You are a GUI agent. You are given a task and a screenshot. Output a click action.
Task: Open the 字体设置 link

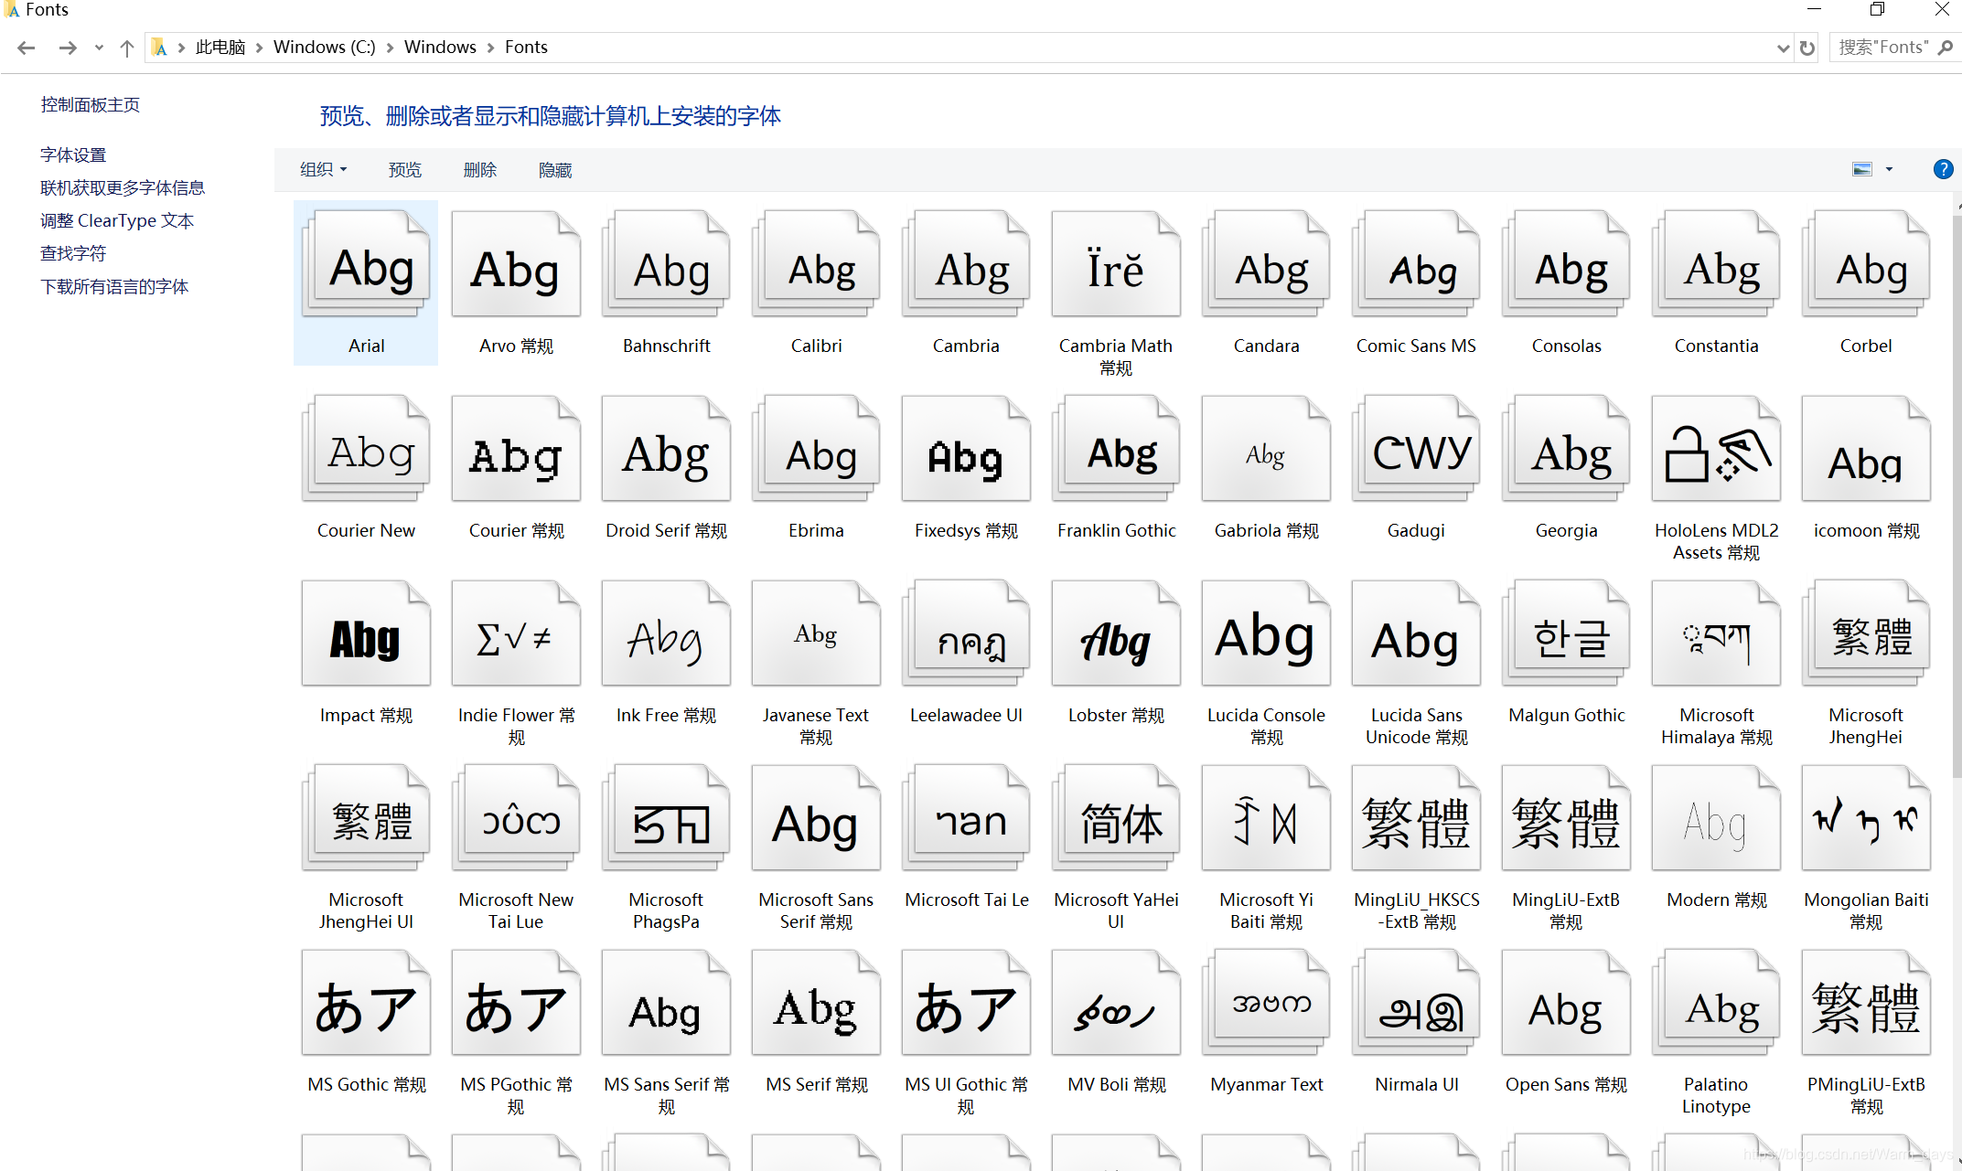pyautogui.click(x=73, y=154)
